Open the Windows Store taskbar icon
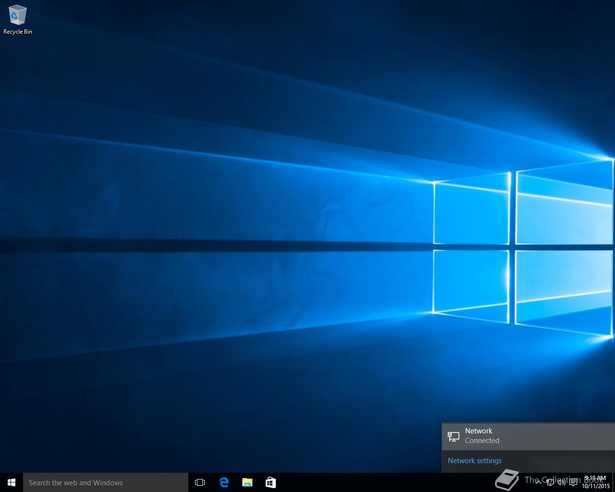Screen dimensions: 615x492 [271, 482]
